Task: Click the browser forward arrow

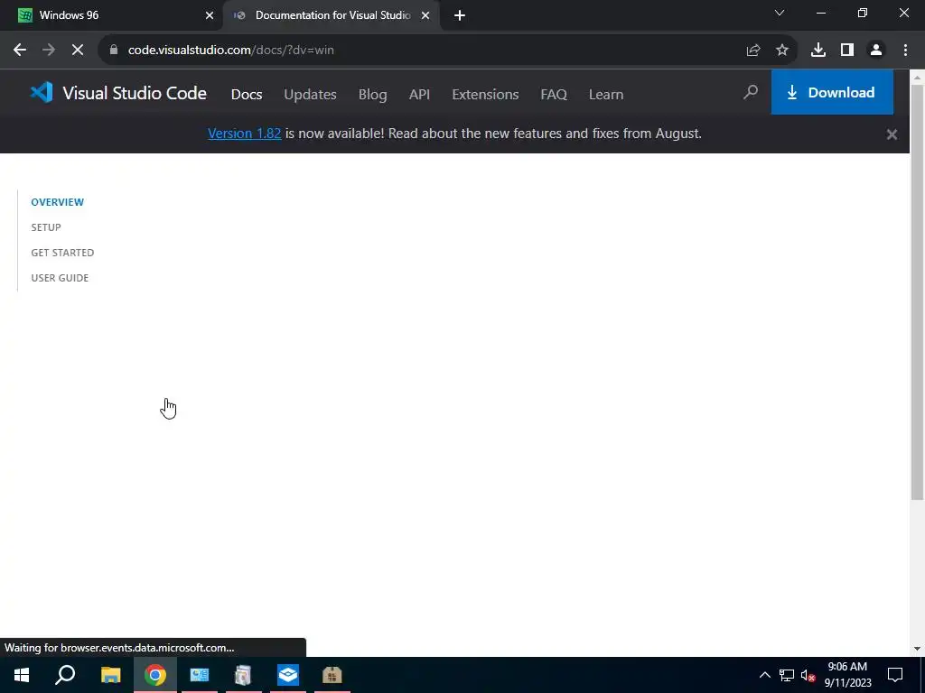Action: pos(49,51)
